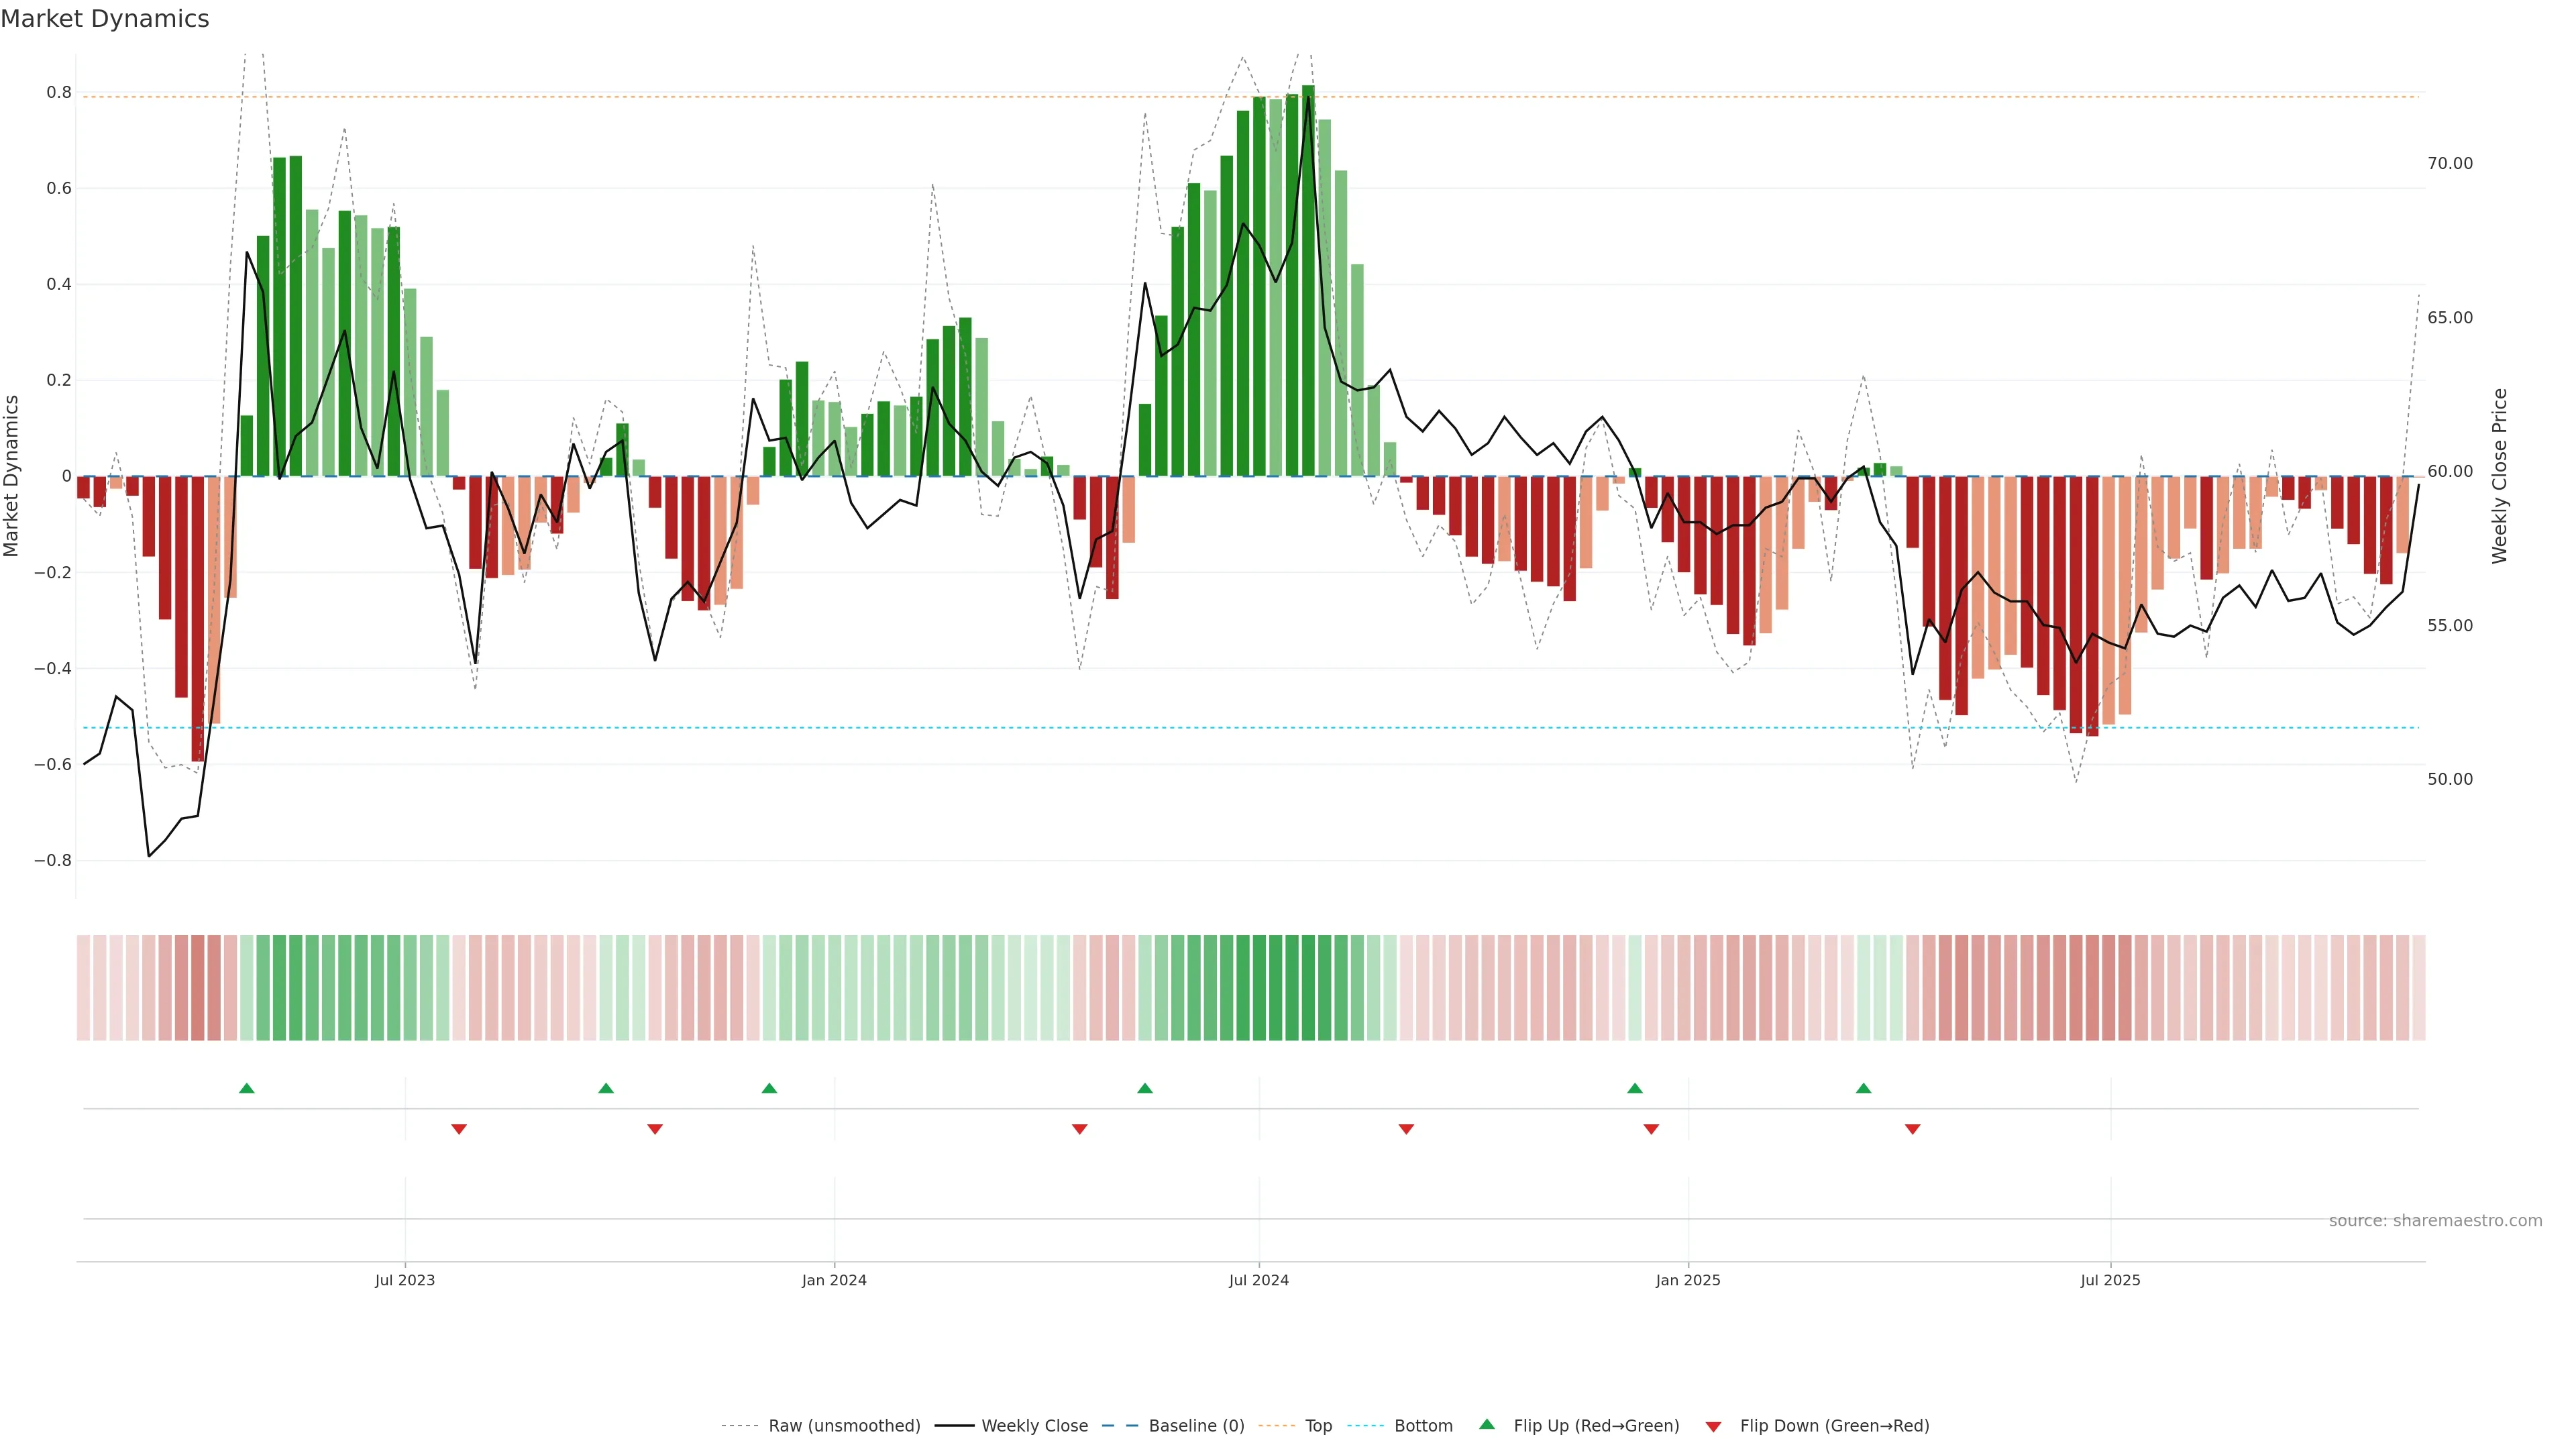Click the 70.00 weekly close price label
Image resolution: width=2576 pixels, height=1449 pixels.
click(2449, 163)
